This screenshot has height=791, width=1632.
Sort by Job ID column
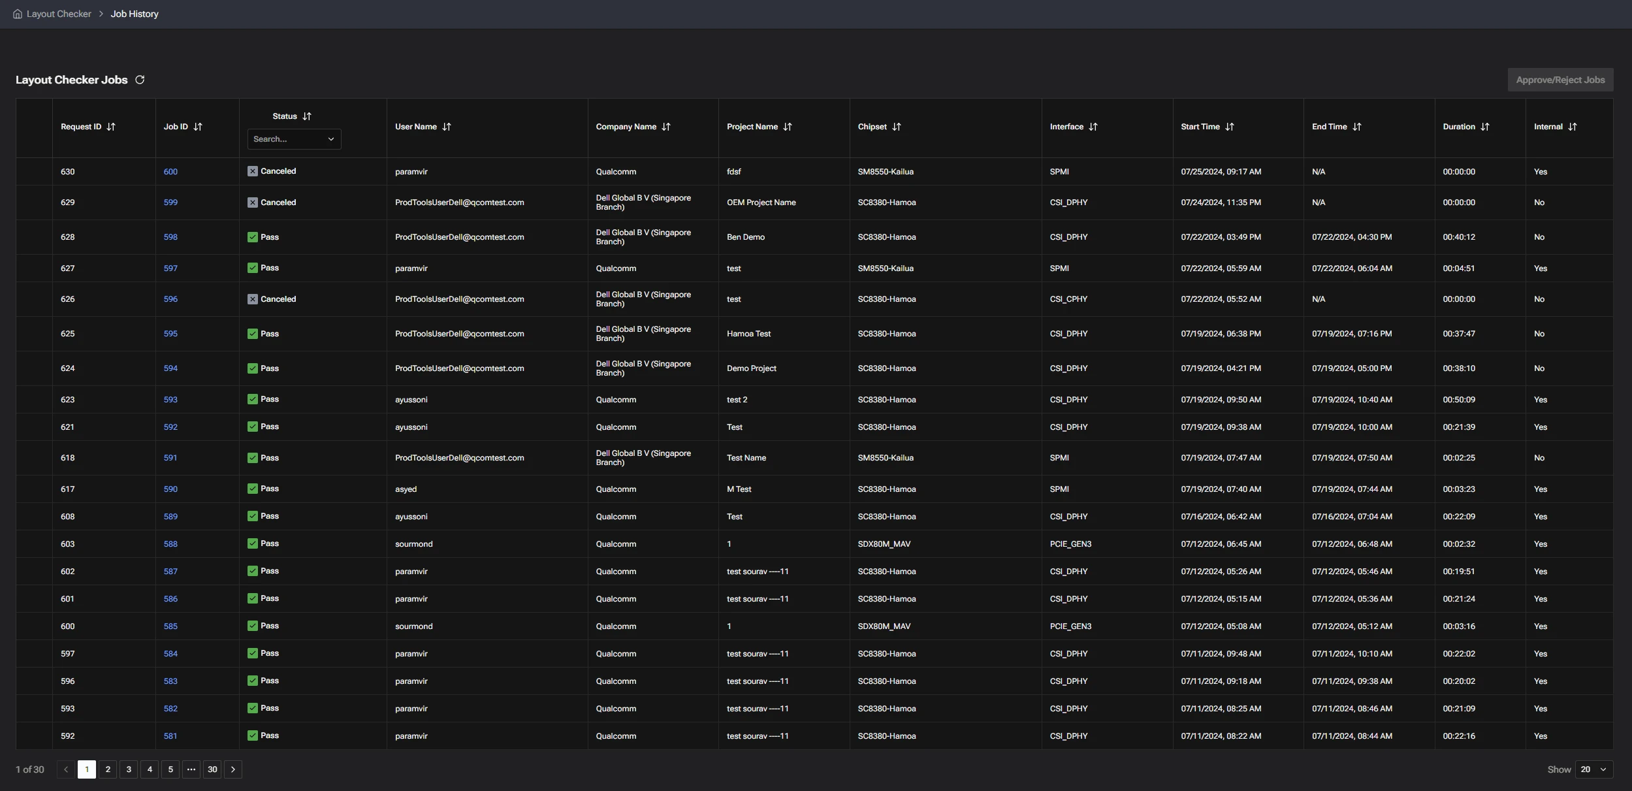[x=198, y=127]
